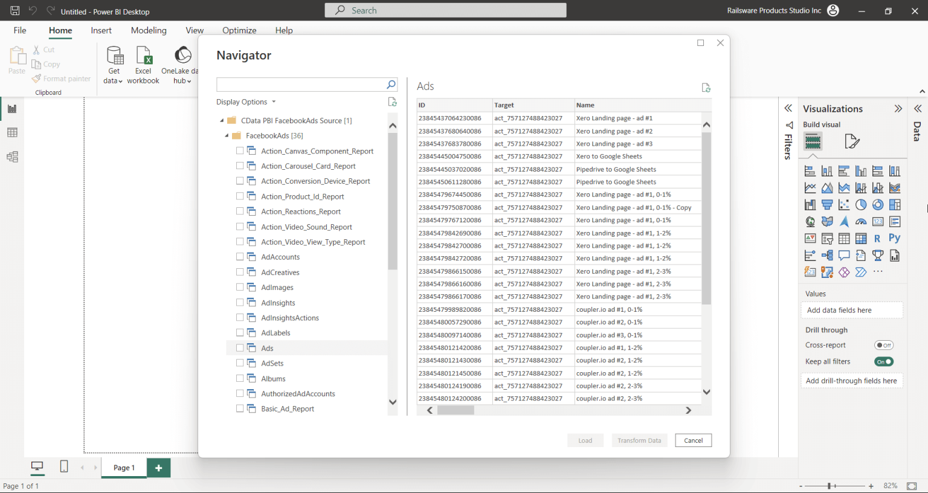Open the Display Options dropdown
Image resolution: width=928 pixels, height=493 pixels.
(x=274, y=101)
